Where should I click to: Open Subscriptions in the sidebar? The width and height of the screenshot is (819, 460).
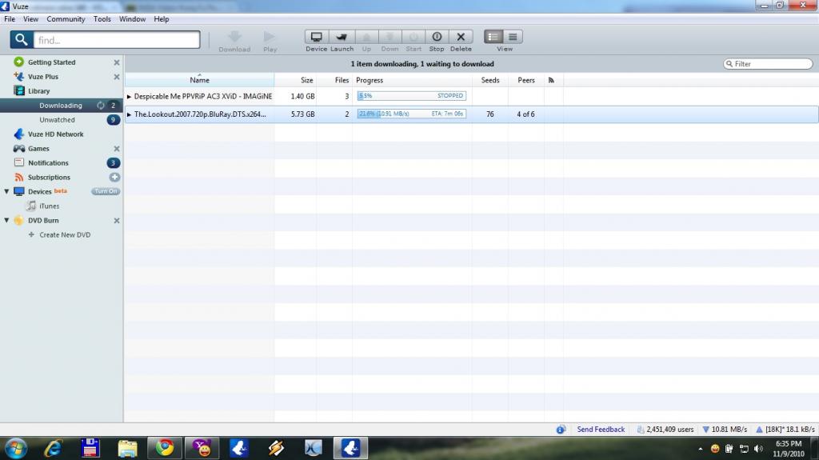[x=49, y=178]
